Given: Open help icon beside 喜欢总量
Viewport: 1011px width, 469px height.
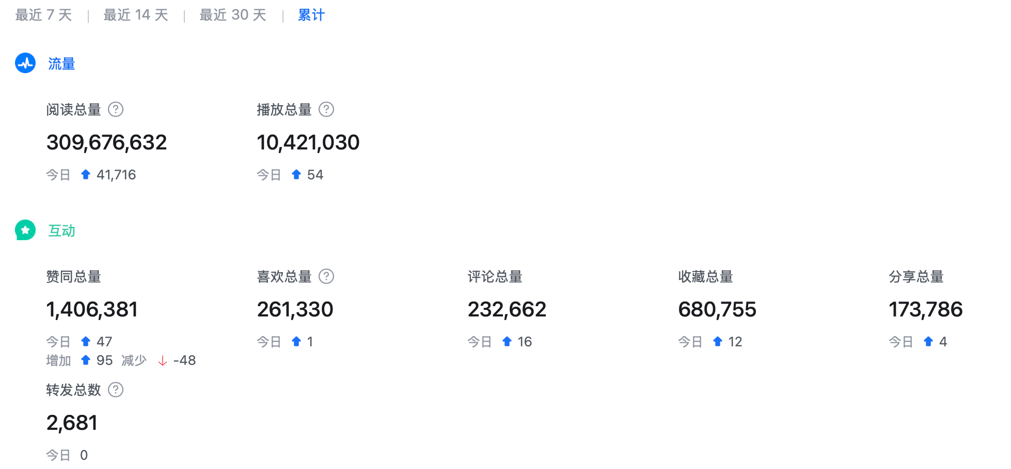Looking at the screenshot, I should 326,276.
